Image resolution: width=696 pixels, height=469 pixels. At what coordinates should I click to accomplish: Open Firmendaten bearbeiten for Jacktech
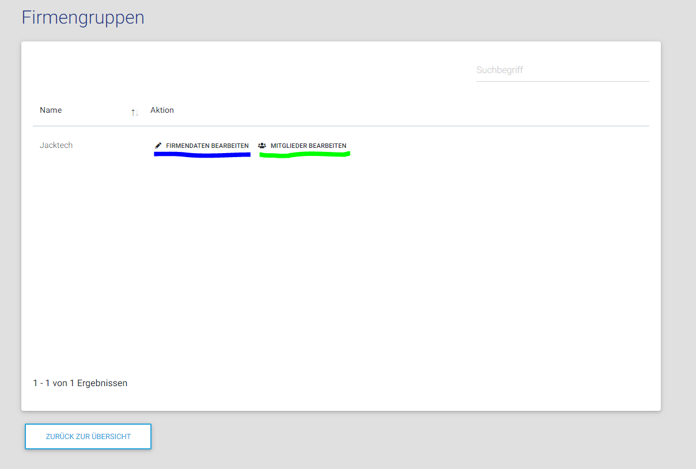(x=207, y=146)
